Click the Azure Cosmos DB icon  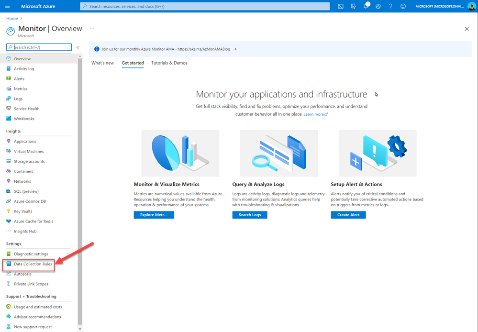point(9,201)
